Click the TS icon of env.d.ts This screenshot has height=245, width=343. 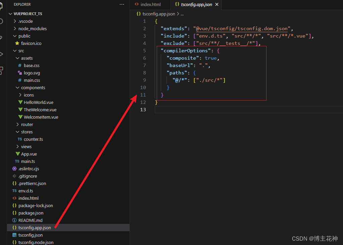point(14,191)
